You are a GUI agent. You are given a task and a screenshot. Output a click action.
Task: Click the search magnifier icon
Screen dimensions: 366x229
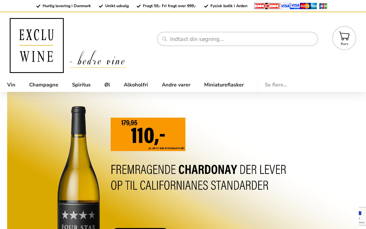click(x=164, y=39)
